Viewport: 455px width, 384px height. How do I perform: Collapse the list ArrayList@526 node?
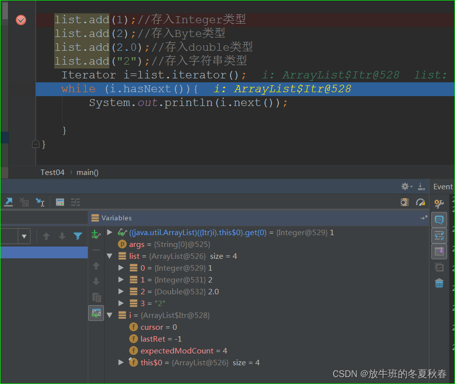pos(110,256)
